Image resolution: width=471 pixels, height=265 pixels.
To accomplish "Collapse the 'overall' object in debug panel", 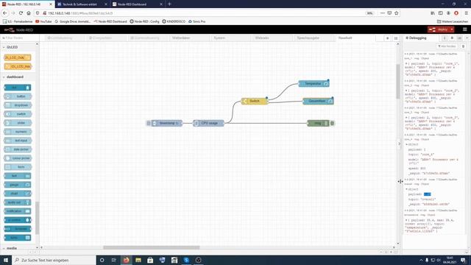I will (407, 189).
